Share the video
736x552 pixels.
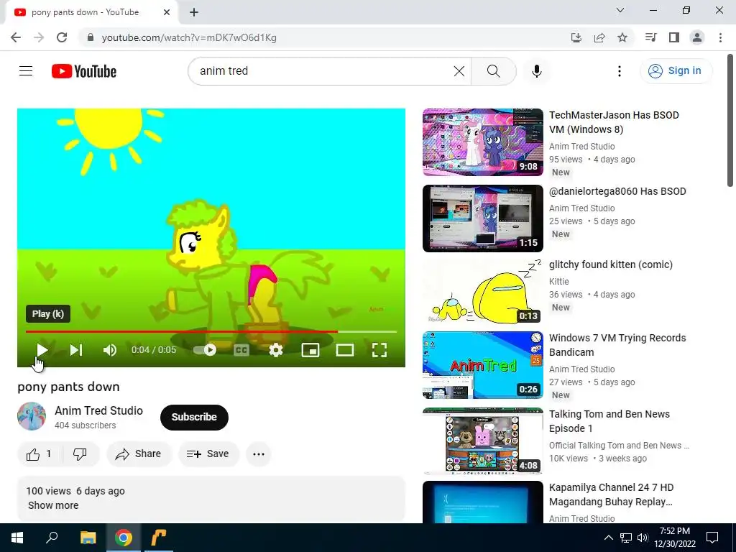139,454
